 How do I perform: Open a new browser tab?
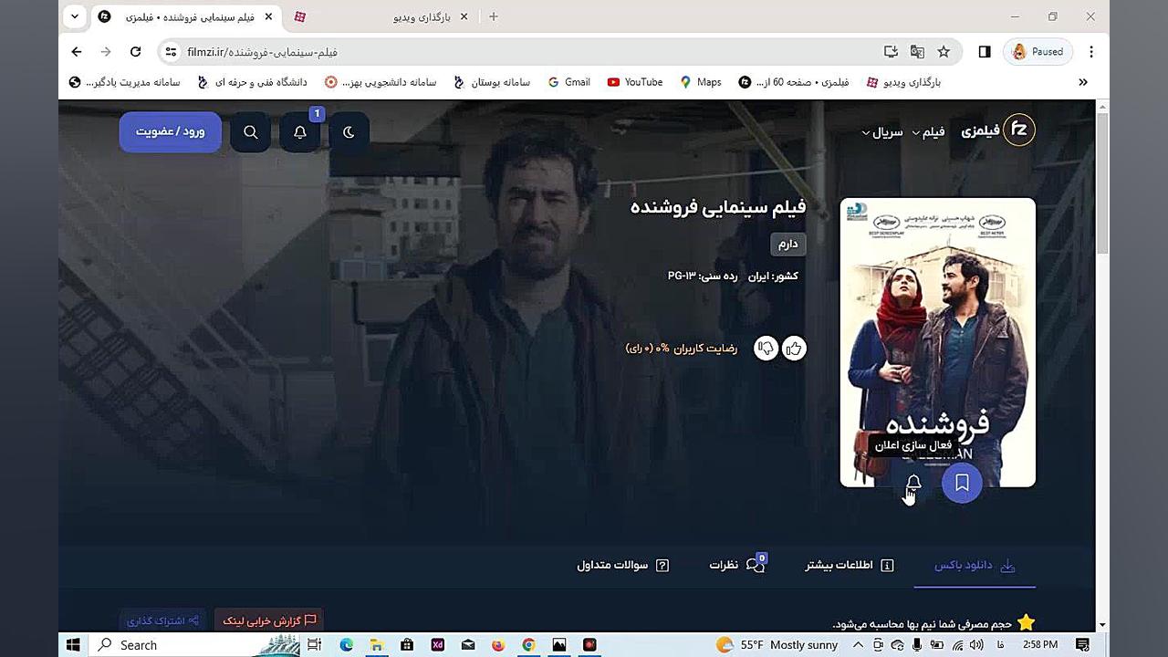[494, 16]
